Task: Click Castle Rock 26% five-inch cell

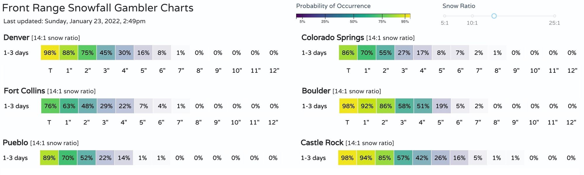Action: pos(441,158)
